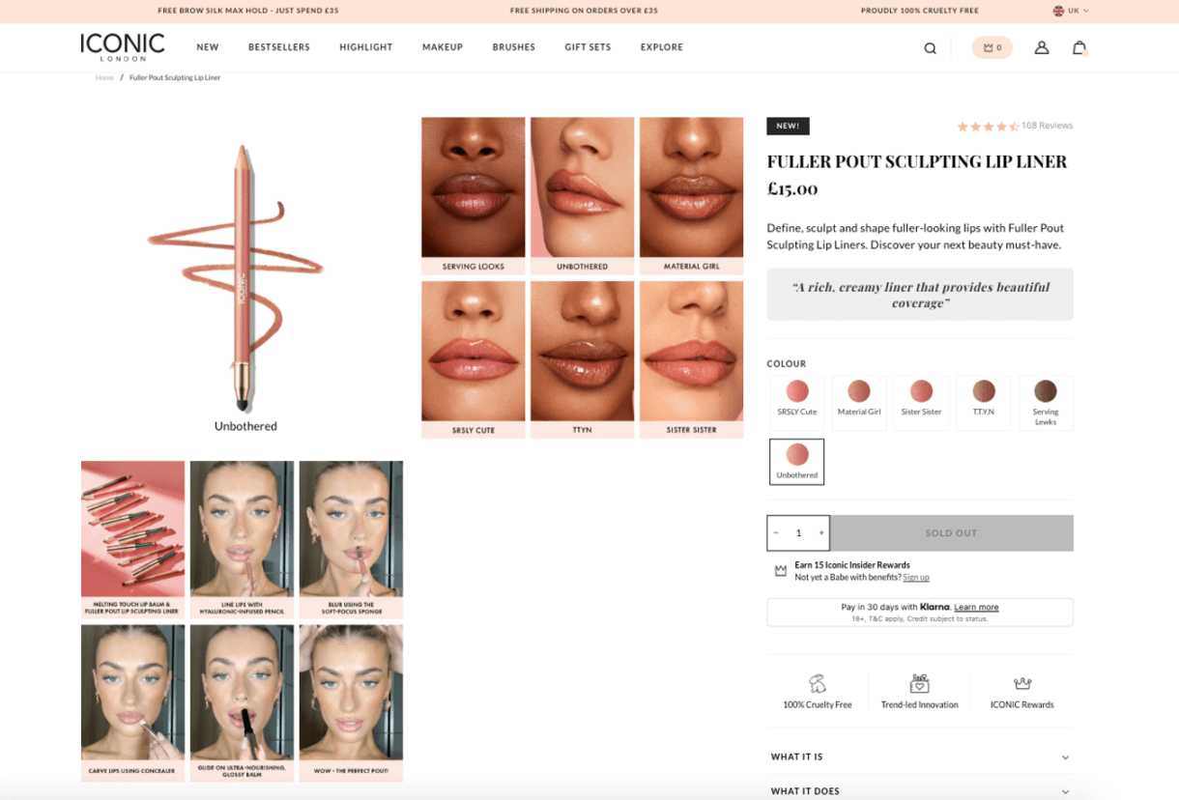Select the Serving Lewks colour option
The width and height of the screenshot is (1179, 800).
(x=1046, y=402)
